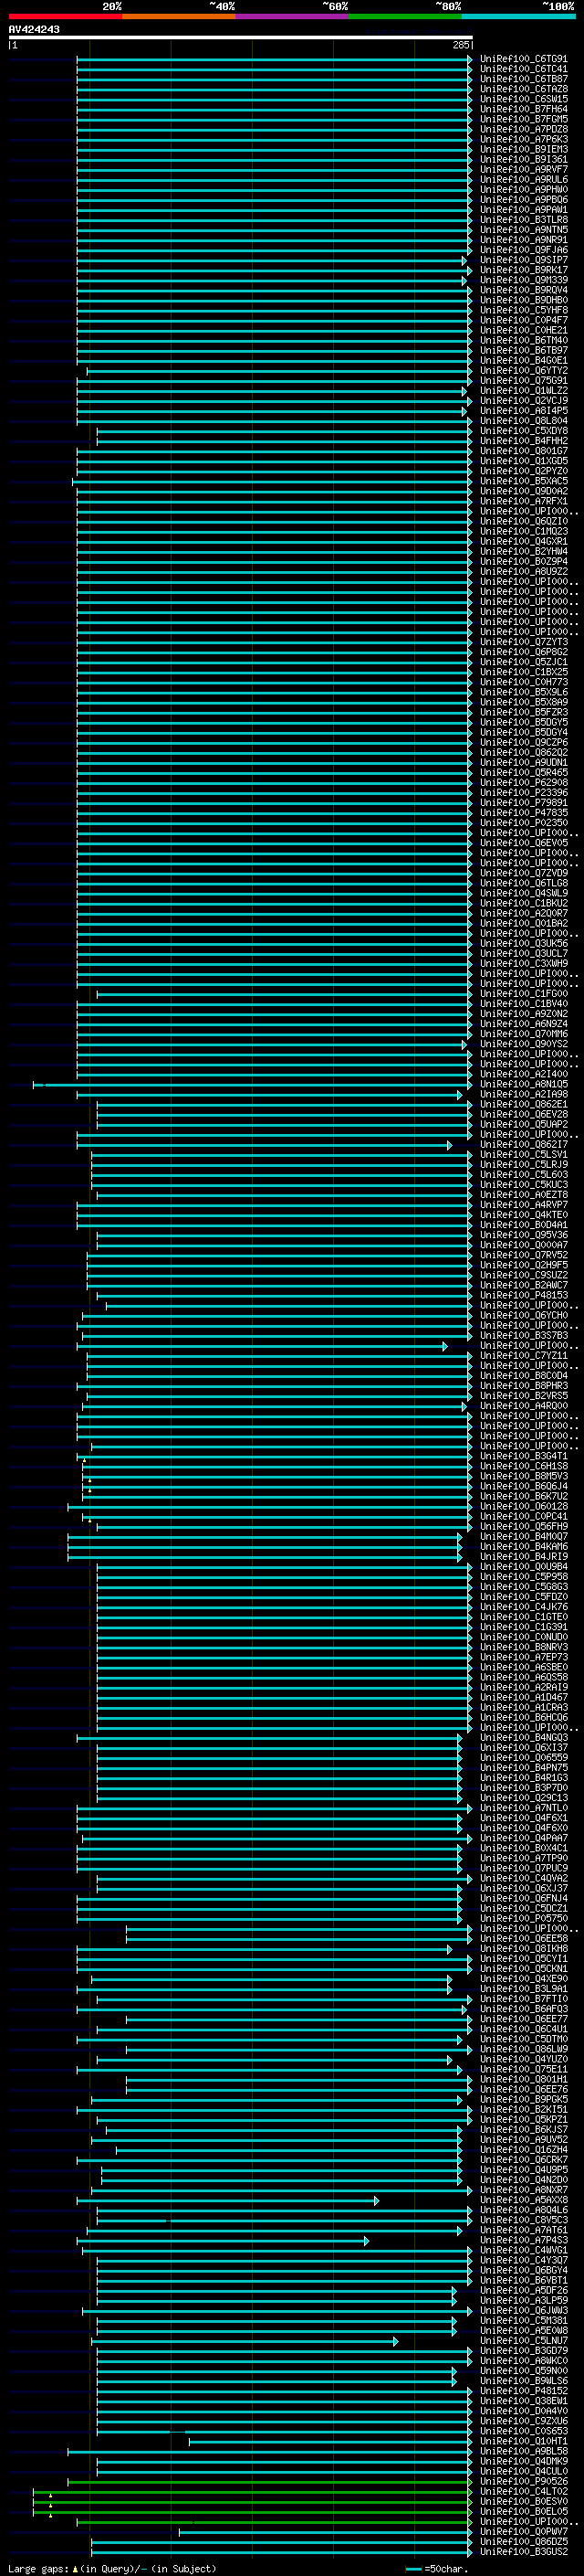Click the white query sequence bar

pos(240,38)
